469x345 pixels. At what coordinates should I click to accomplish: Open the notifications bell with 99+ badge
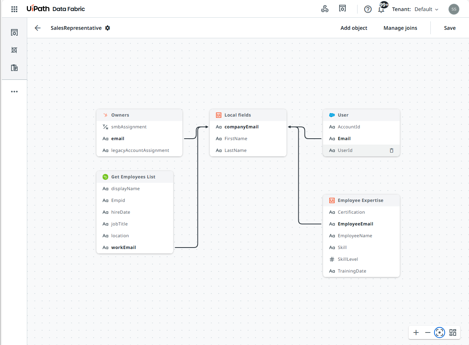[382, 8]
